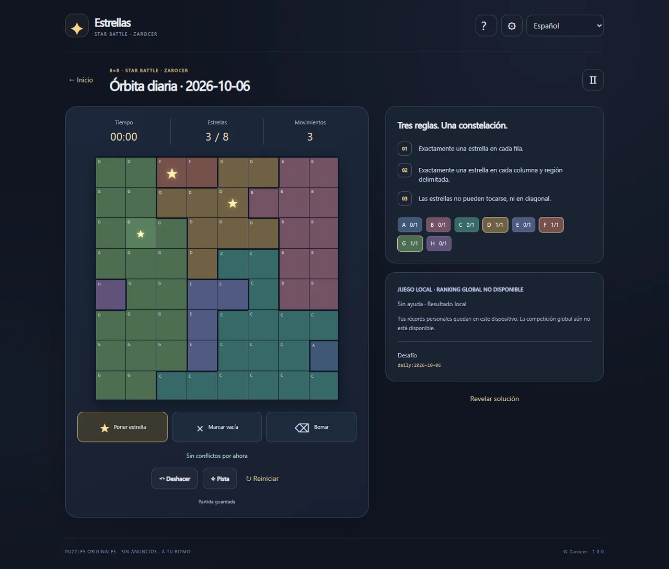Click the star in the G region cell
This screenshot has height=569, width=669.
(x=141, y=234)
